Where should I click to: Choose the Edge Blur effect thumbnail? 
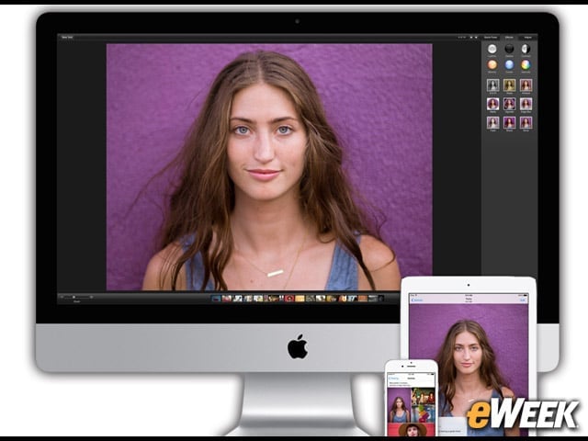click(x=526, y=104)
